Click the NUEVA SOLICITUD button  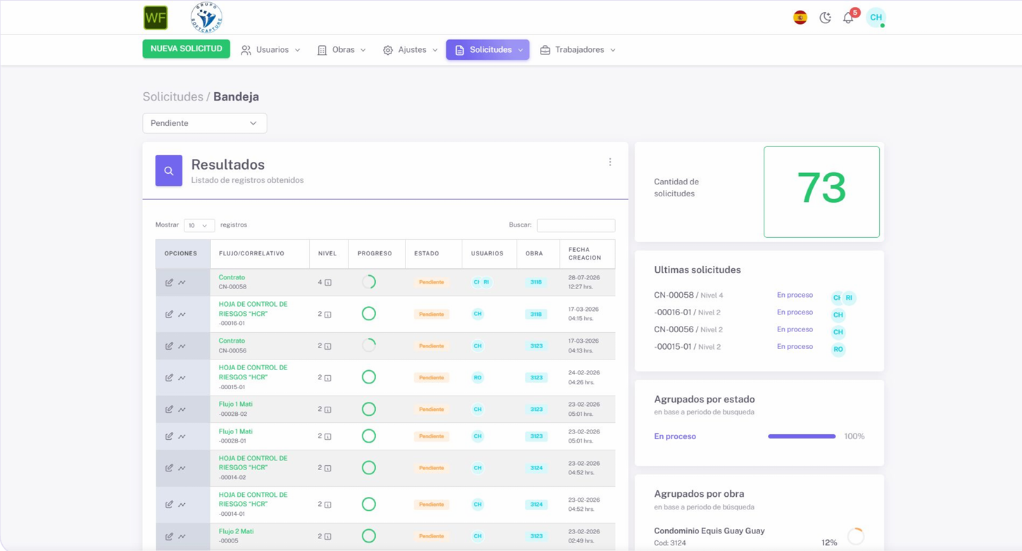coord(187,49)
